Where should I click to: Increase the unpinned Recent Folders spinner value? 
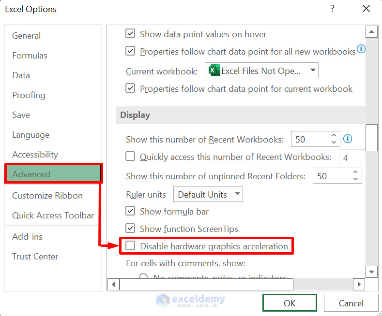click(356, 172)
